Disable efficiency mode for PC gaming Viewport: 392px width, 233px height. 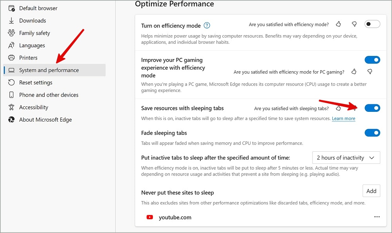pos(372,59)
